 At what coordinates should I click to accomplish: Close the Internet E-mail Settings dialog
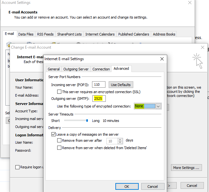pyautogui.click(x=162, y=59)
